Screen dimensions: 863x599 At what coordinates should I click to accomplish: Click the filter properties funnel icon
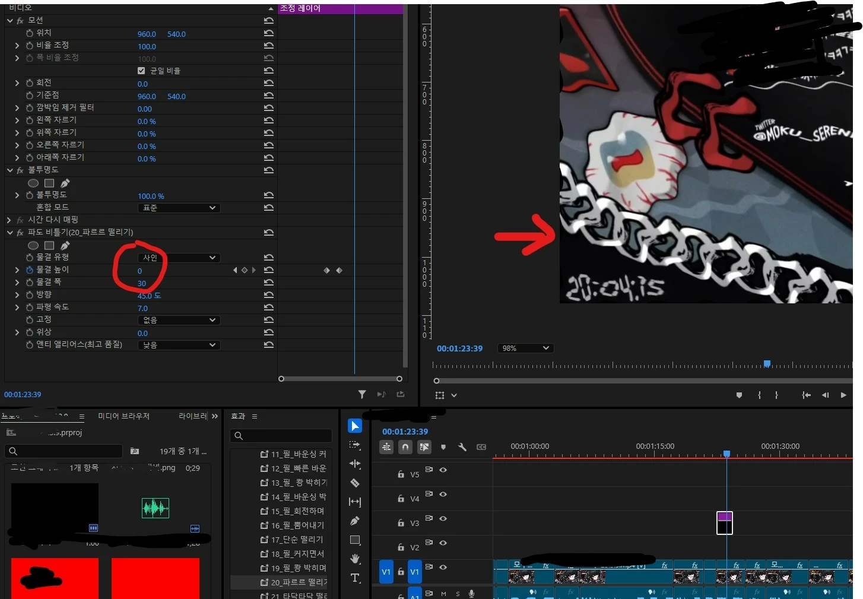click(362, 394)
